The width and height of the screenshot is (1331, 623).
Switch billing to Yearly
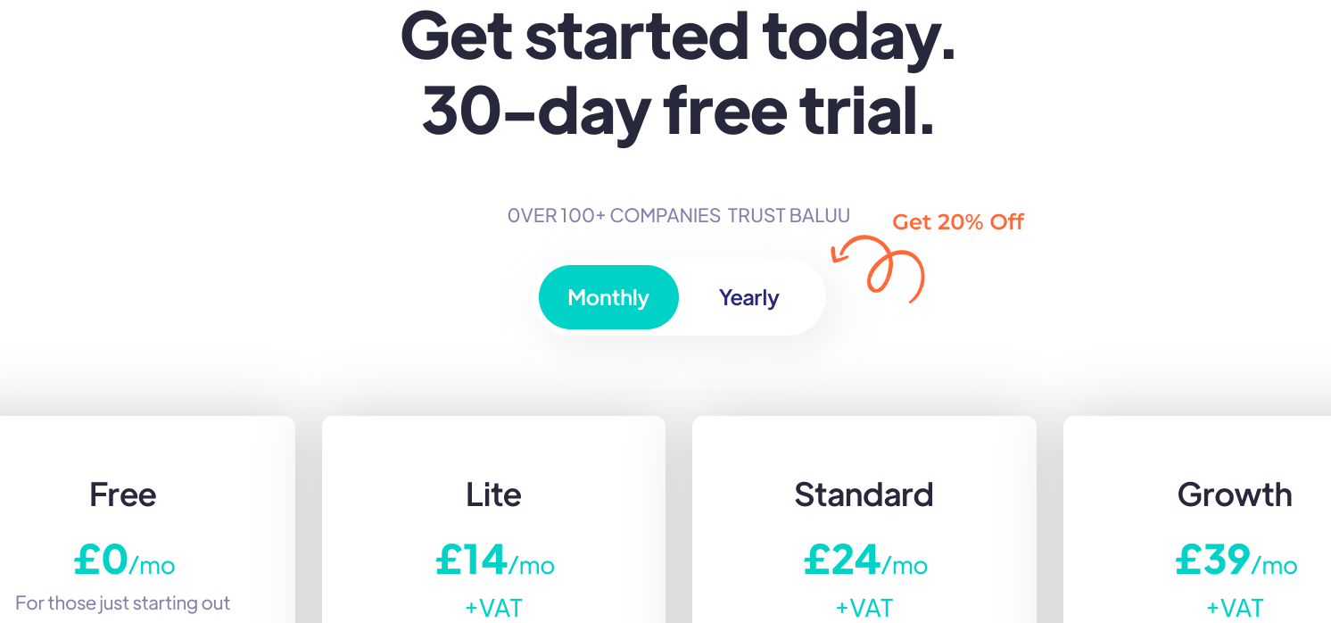tap(748, 297)
